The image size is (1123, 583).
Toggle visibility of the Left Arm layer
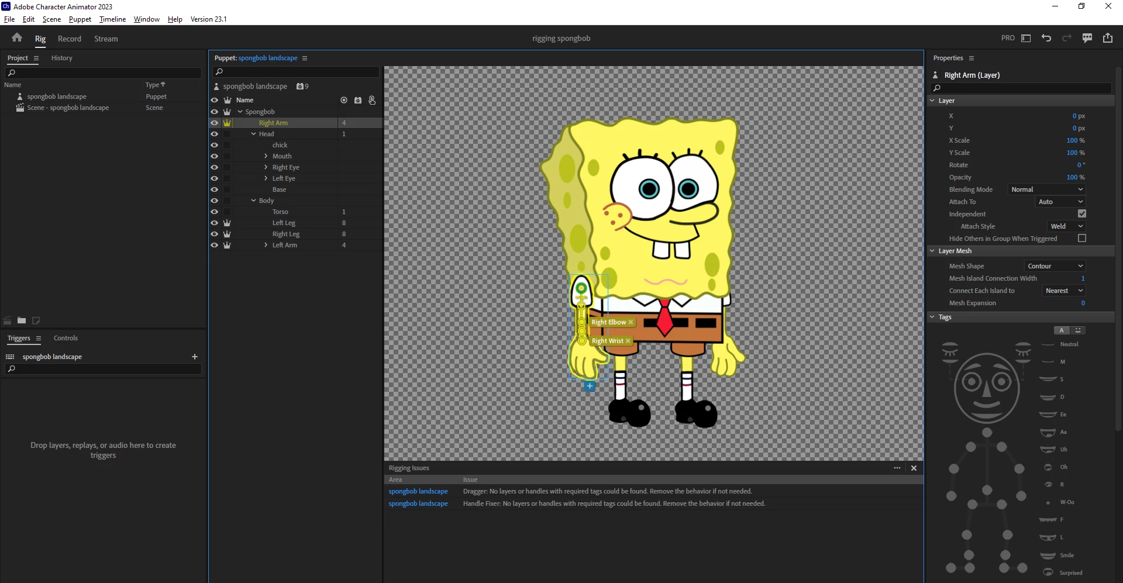tap(215, 245)
